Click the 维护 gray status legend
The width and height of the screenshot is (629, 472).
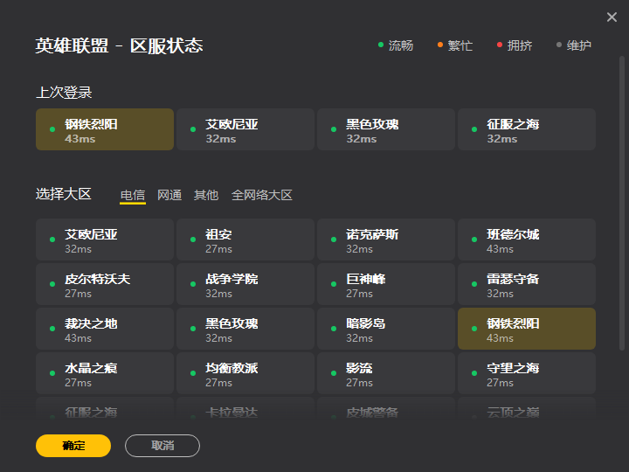point(574,45)
